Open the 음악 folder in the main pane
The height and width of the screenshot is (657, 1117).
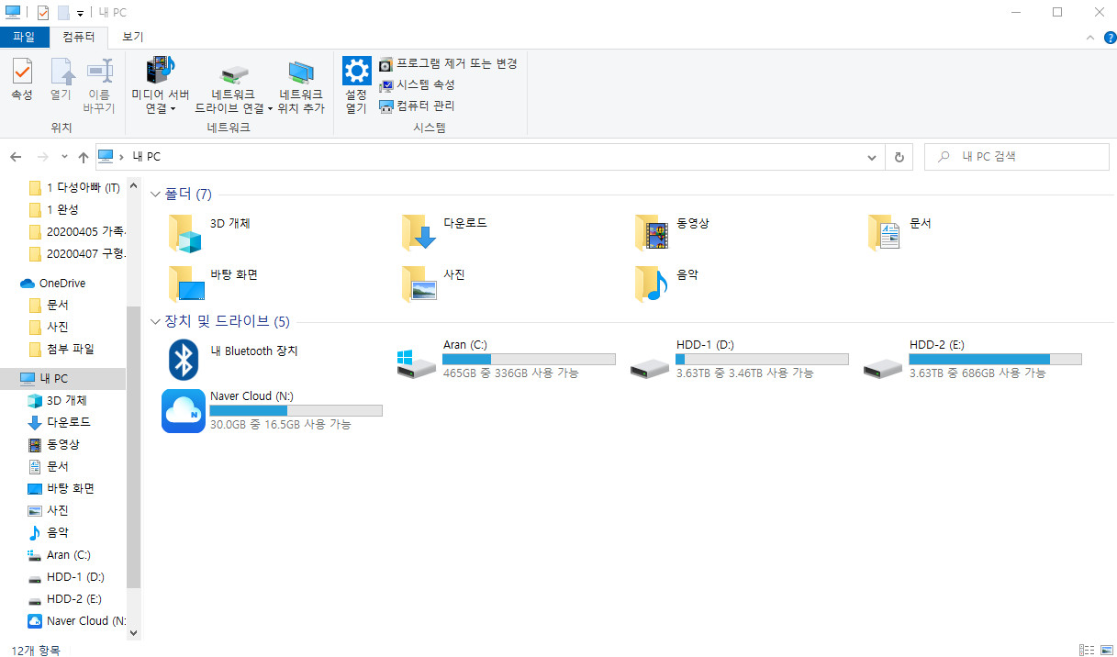click(x=651, y=284)
